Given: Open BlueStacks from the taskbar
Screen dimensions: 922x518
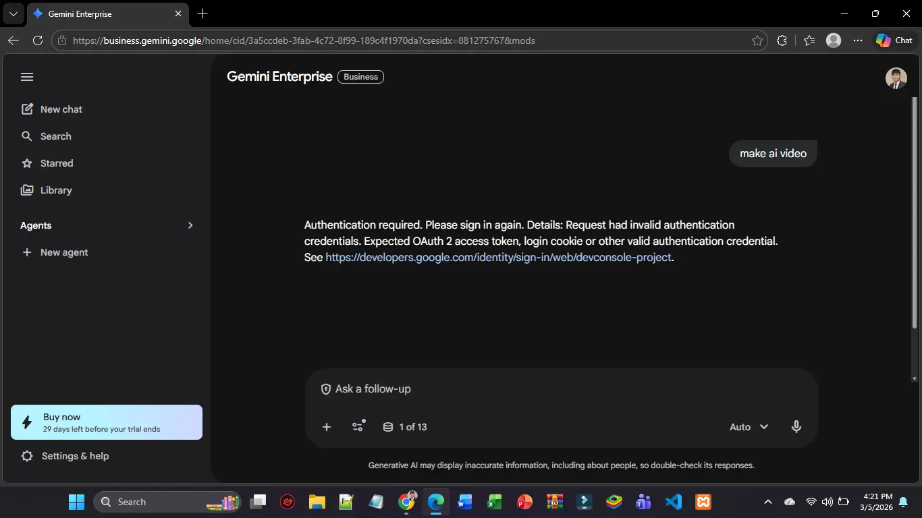Looking at the screenshot, I should pos(614,502).
